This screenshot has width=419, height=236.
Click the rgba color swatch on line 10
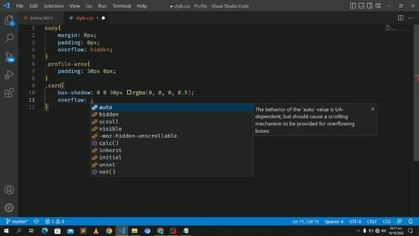coord(129,92)
